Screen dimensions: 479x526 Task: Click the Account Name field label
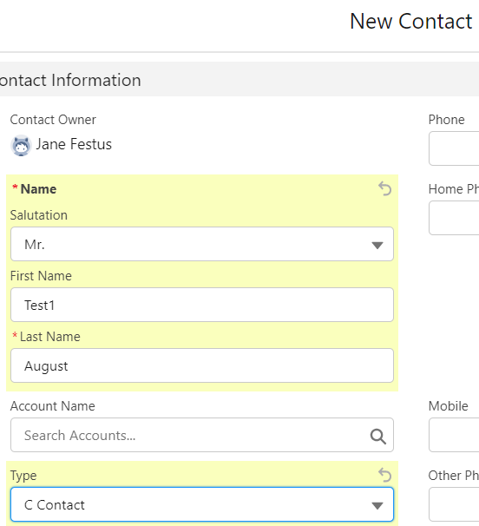53,406
